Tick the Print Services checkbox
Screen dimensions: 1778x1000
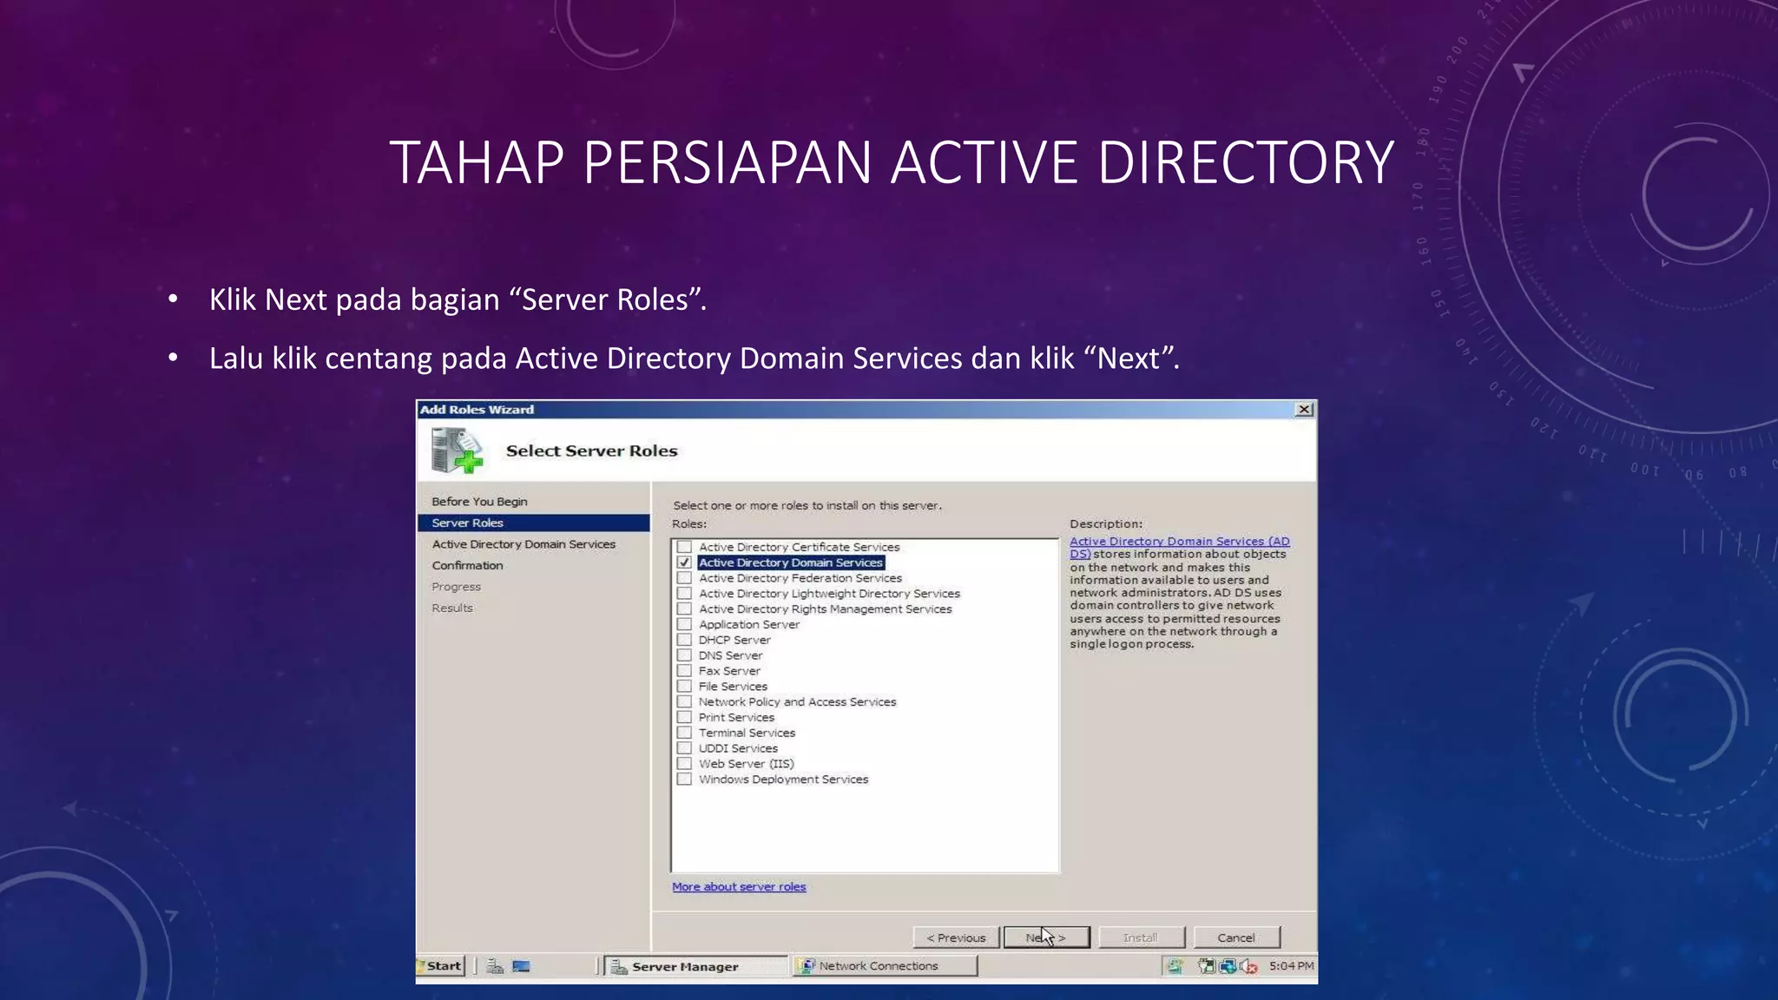click(x=684, y=717)
